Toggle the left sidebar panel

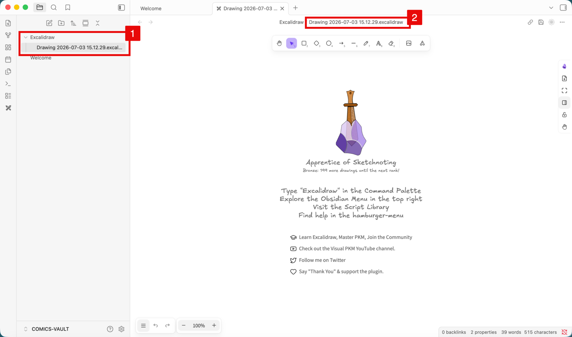[122, 8]
